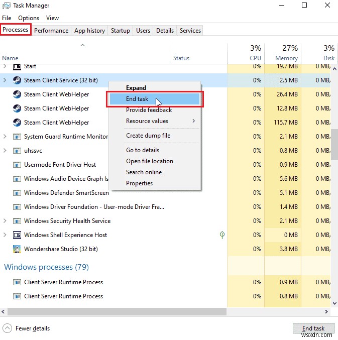Open the Startup tab
The width and height of the screenshot is (338, 340).
121,31
